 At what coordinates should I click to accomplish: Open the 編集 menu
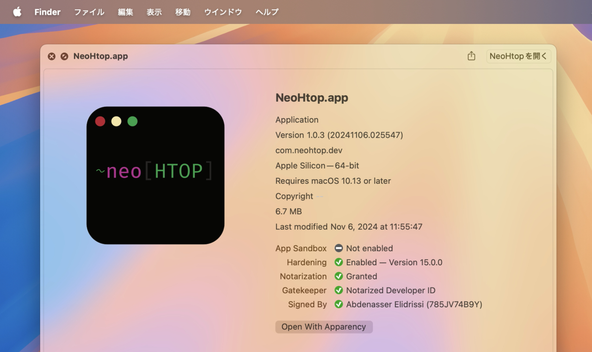(x=125, y=12)
